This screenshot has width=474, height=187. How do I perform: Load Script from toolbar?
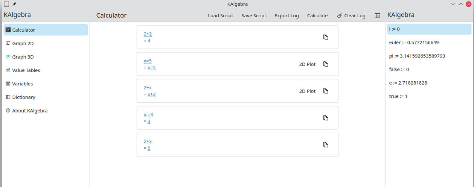coord(221,15)
